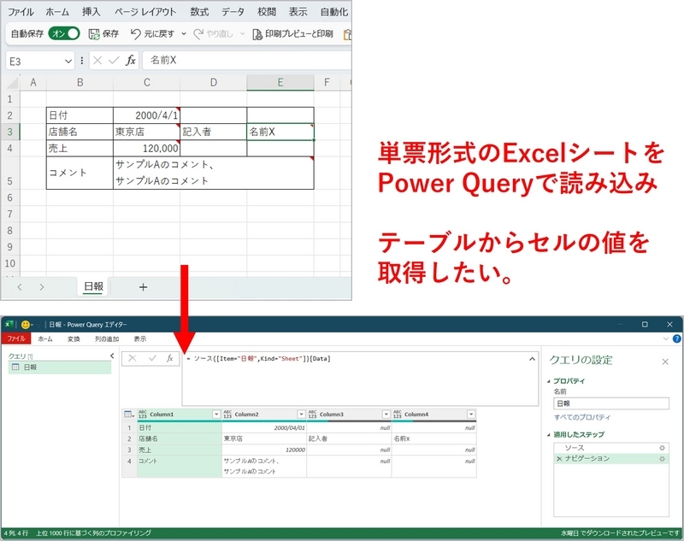The image size is (684, 541).
Task: Click cell containing 東京店 in the worksheet
Action: point(146,132)
